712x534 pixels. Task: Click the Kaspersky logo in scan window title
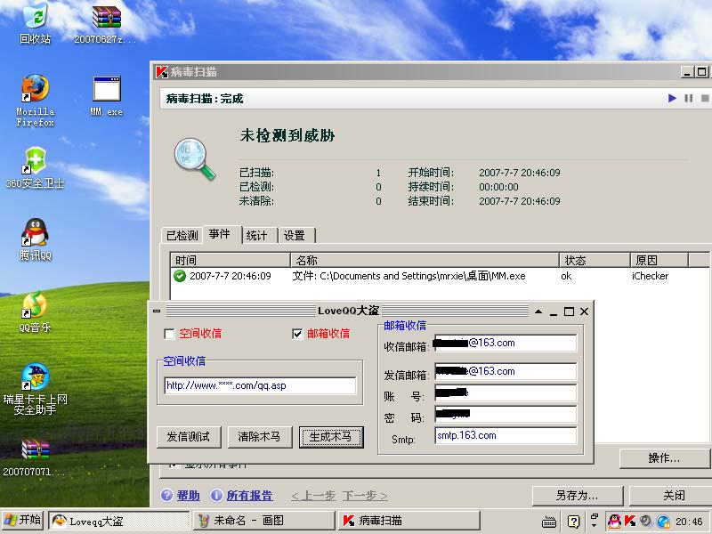point(161,72)
